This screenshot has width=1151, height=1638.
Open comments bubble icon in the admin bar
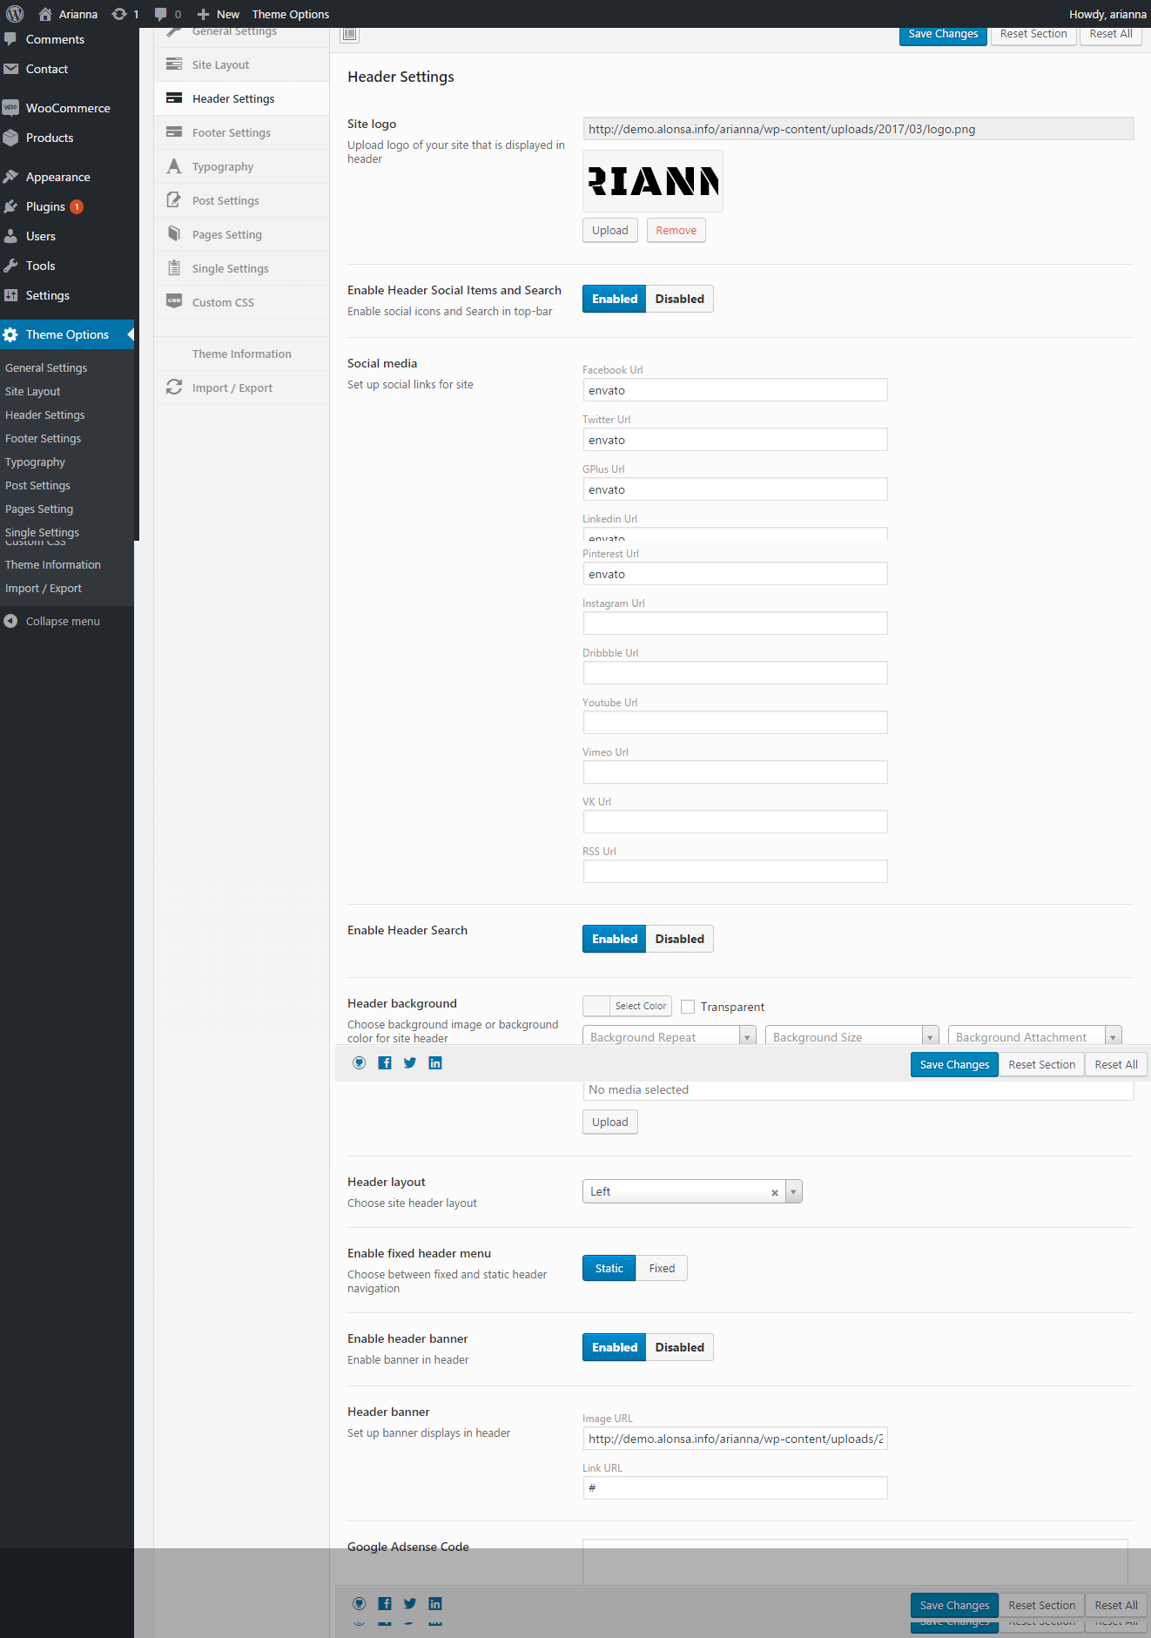[x=161, y=14]
